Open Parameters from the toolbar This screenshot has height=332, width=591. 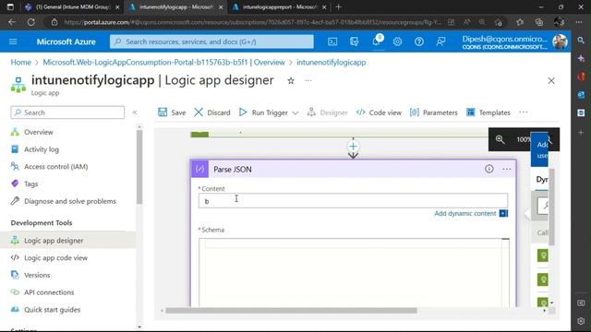[433, 113]
